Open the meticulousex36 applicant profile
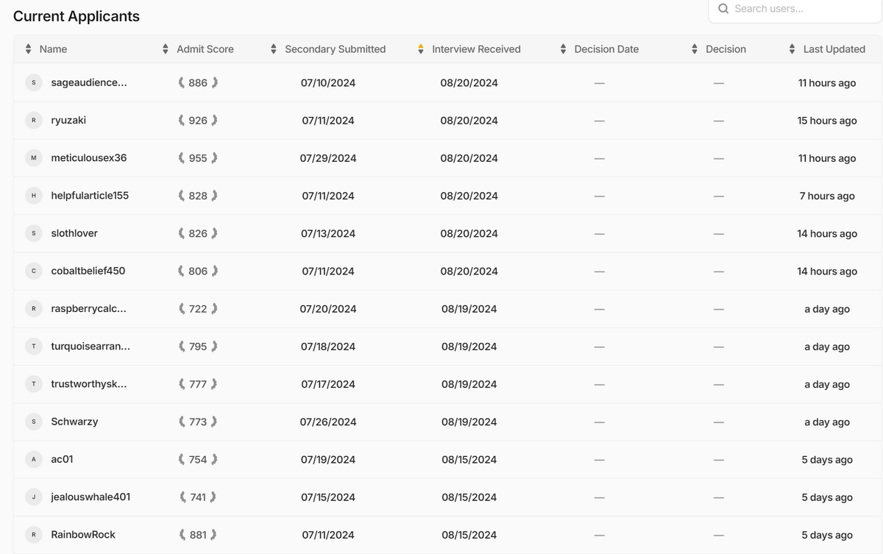 (88, 158)
